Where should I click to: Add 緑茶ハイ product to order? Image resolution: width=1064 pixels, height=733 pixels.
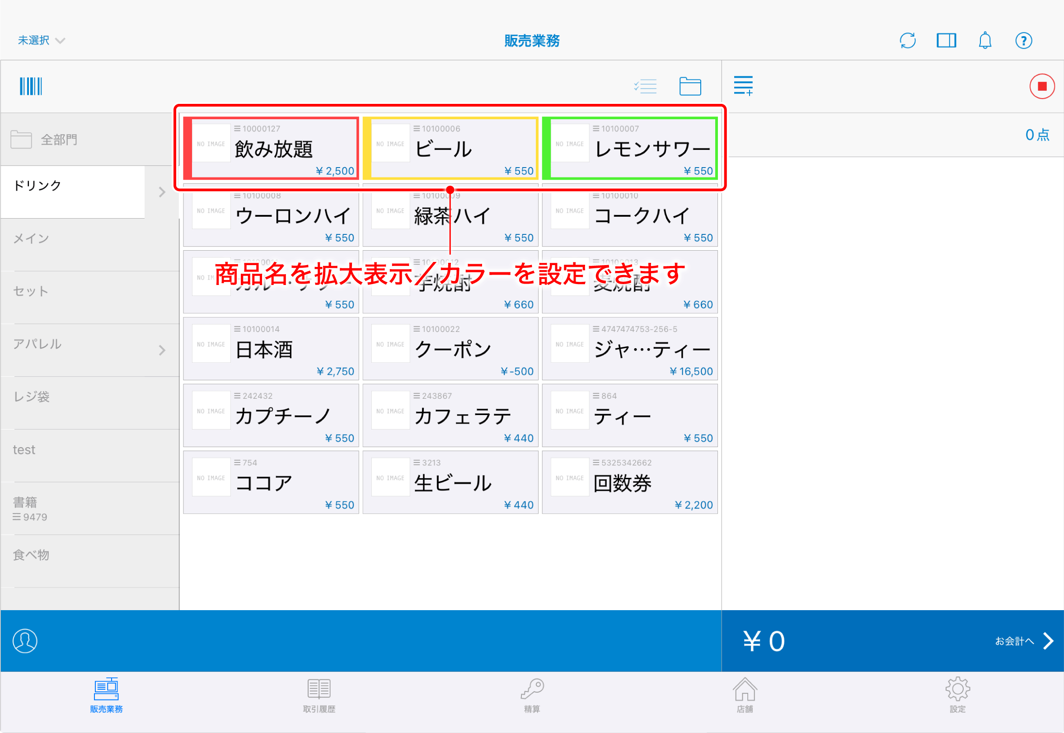(450, 215)
